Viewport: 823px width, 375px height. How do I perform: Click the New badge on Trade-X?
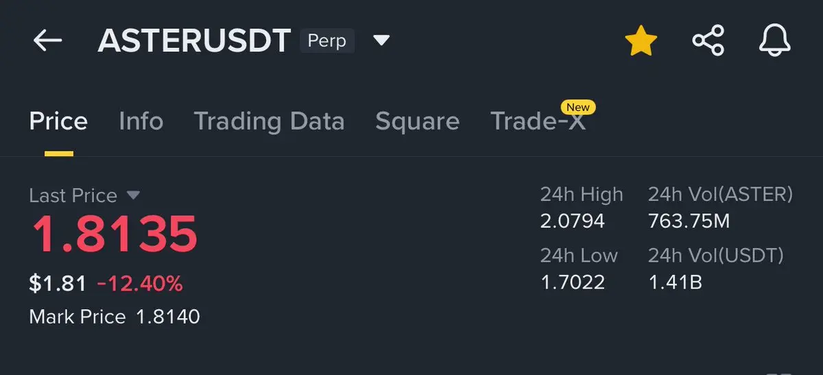[x=578, y=107]
